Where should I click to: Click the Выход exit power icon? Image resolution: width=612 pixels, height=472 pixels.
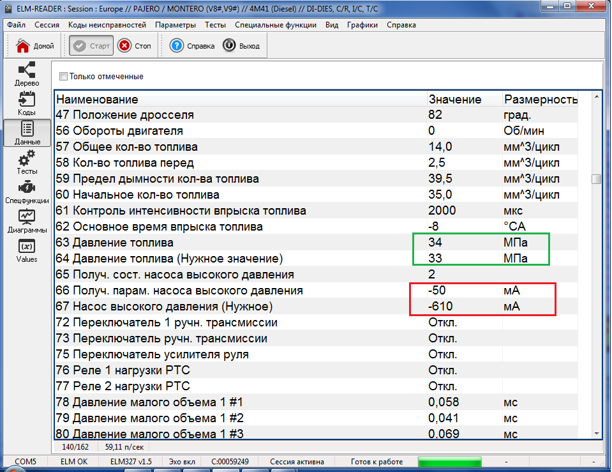point(229,46)
